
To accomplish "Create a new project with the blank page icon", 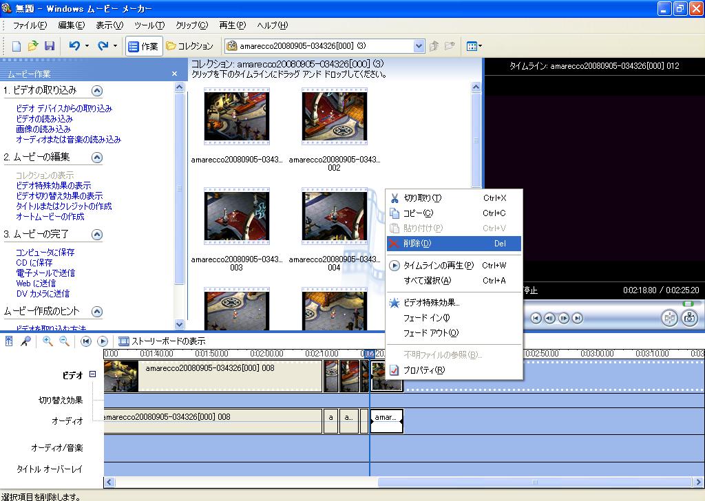I will coord(17,46).
